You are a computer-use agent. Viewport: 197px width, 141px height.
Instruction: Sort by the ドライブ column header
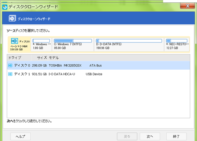point(19,58)
